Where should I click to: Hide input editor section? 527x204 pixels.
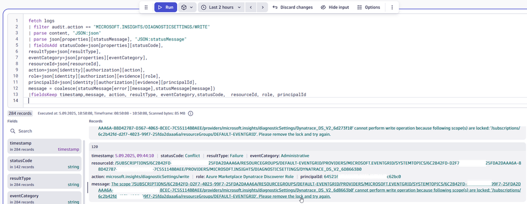coord(335,7)
